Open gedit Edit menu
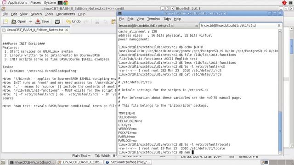Image resolution: width=294 pixels, height=165 pixels. point(14,14)
